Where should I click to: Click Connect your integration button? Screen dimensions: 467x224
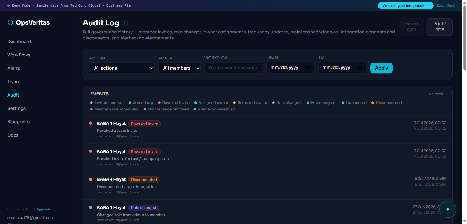point(406,5)
